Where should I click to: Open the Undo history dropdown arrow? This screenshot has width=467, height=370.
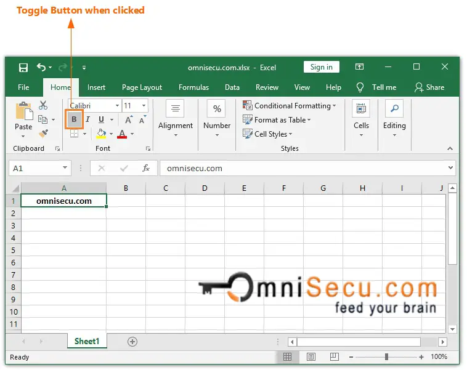tap(50, 68)
